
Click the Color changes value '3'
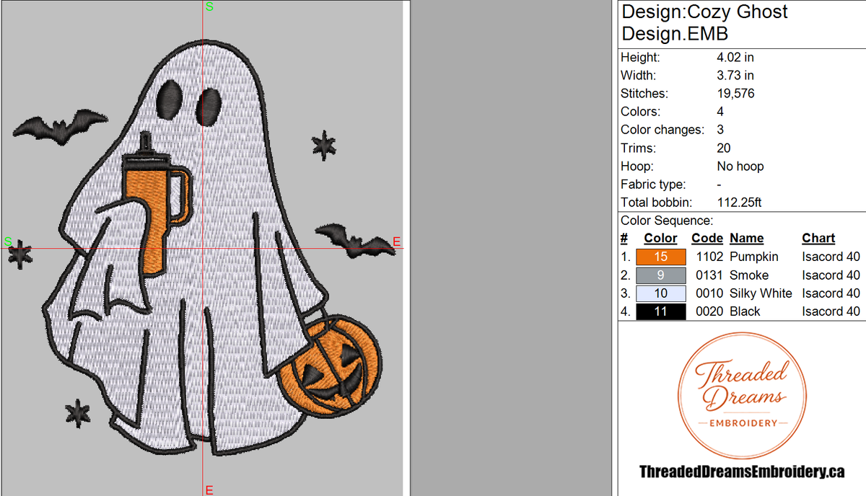pos(720,130)
